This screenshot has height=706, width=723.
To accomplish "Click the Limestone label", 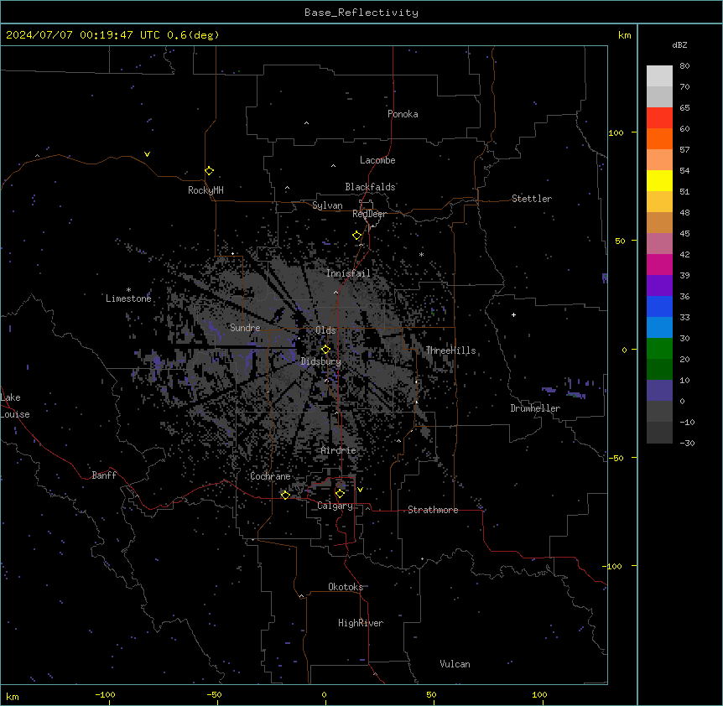I will click(x=128, y=298).
